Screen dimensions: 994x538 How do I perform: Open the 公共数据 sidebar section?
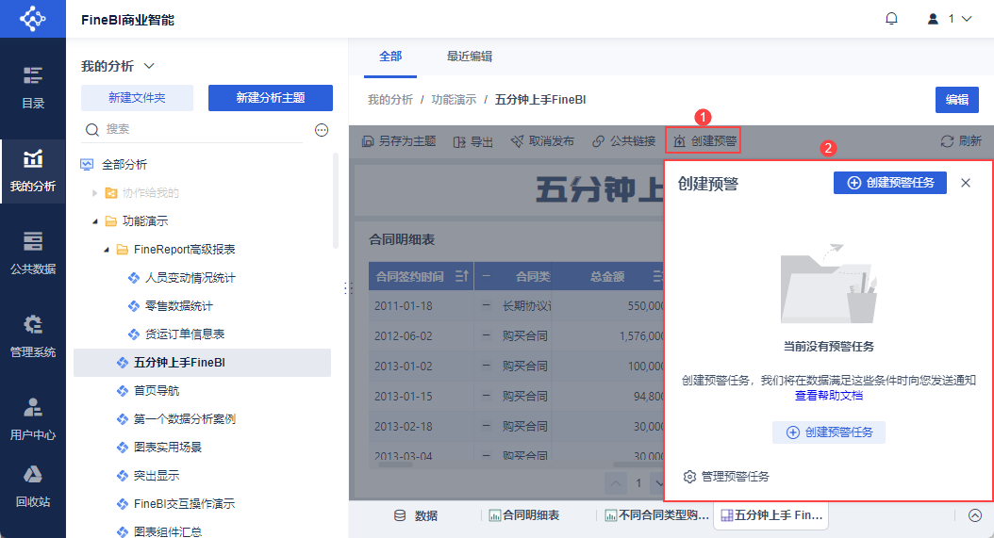tap(33, 253)
